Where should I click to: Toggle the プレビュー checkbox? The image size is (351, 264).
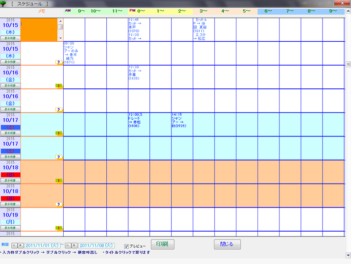(x=126, y=246)
